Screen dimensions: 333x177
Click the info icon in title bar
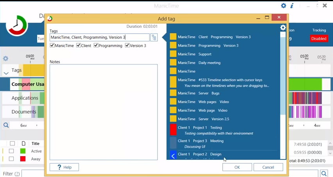292,6
